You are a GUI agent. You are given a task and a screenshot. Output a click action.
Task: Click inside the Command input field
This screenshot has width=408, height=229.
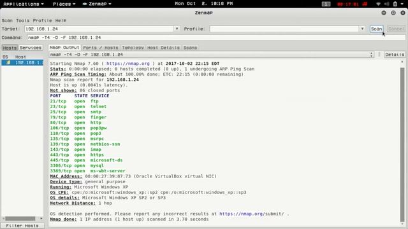216,38
